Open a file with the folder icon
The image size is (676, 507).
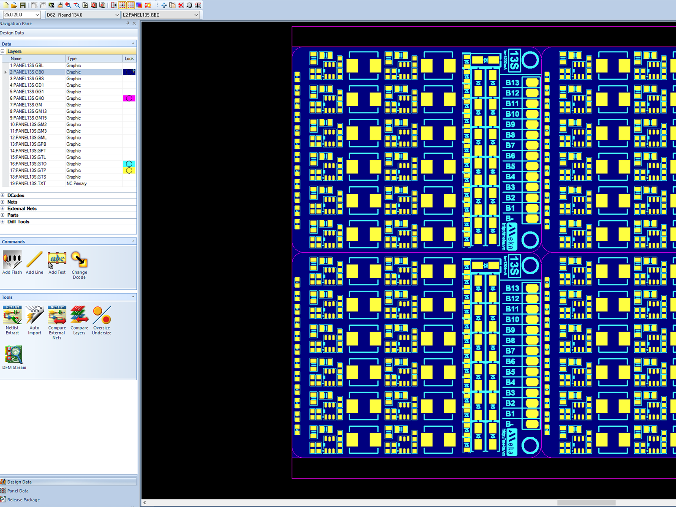pyautogui.click(x=14, y=5)
